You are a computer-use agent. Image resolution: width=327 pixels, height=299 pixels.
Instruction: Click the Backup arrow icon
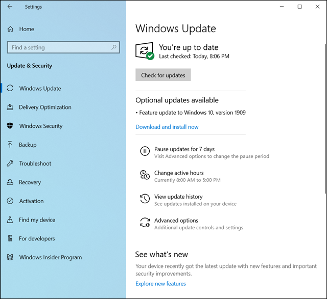10,145
